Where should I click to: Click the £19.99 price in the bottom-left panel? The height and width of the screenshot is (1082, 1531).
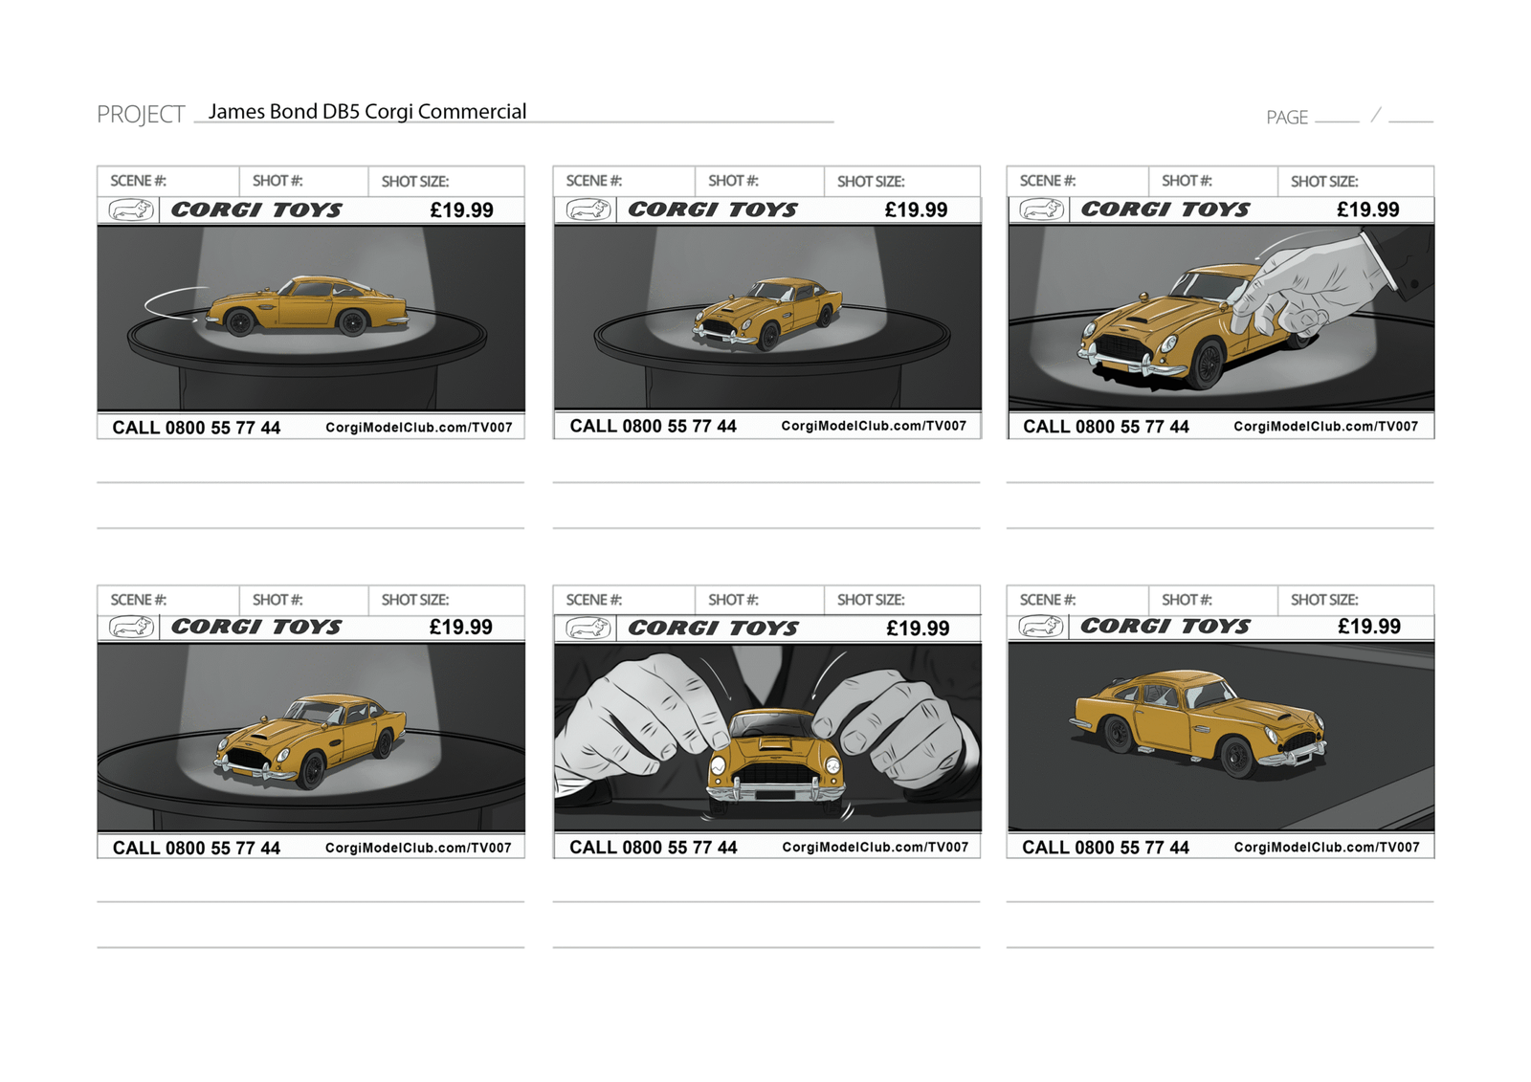click(x=460, y=627)
